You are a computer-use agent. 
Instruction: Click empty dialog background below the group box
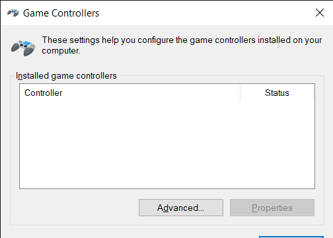(x=132, y=231)
